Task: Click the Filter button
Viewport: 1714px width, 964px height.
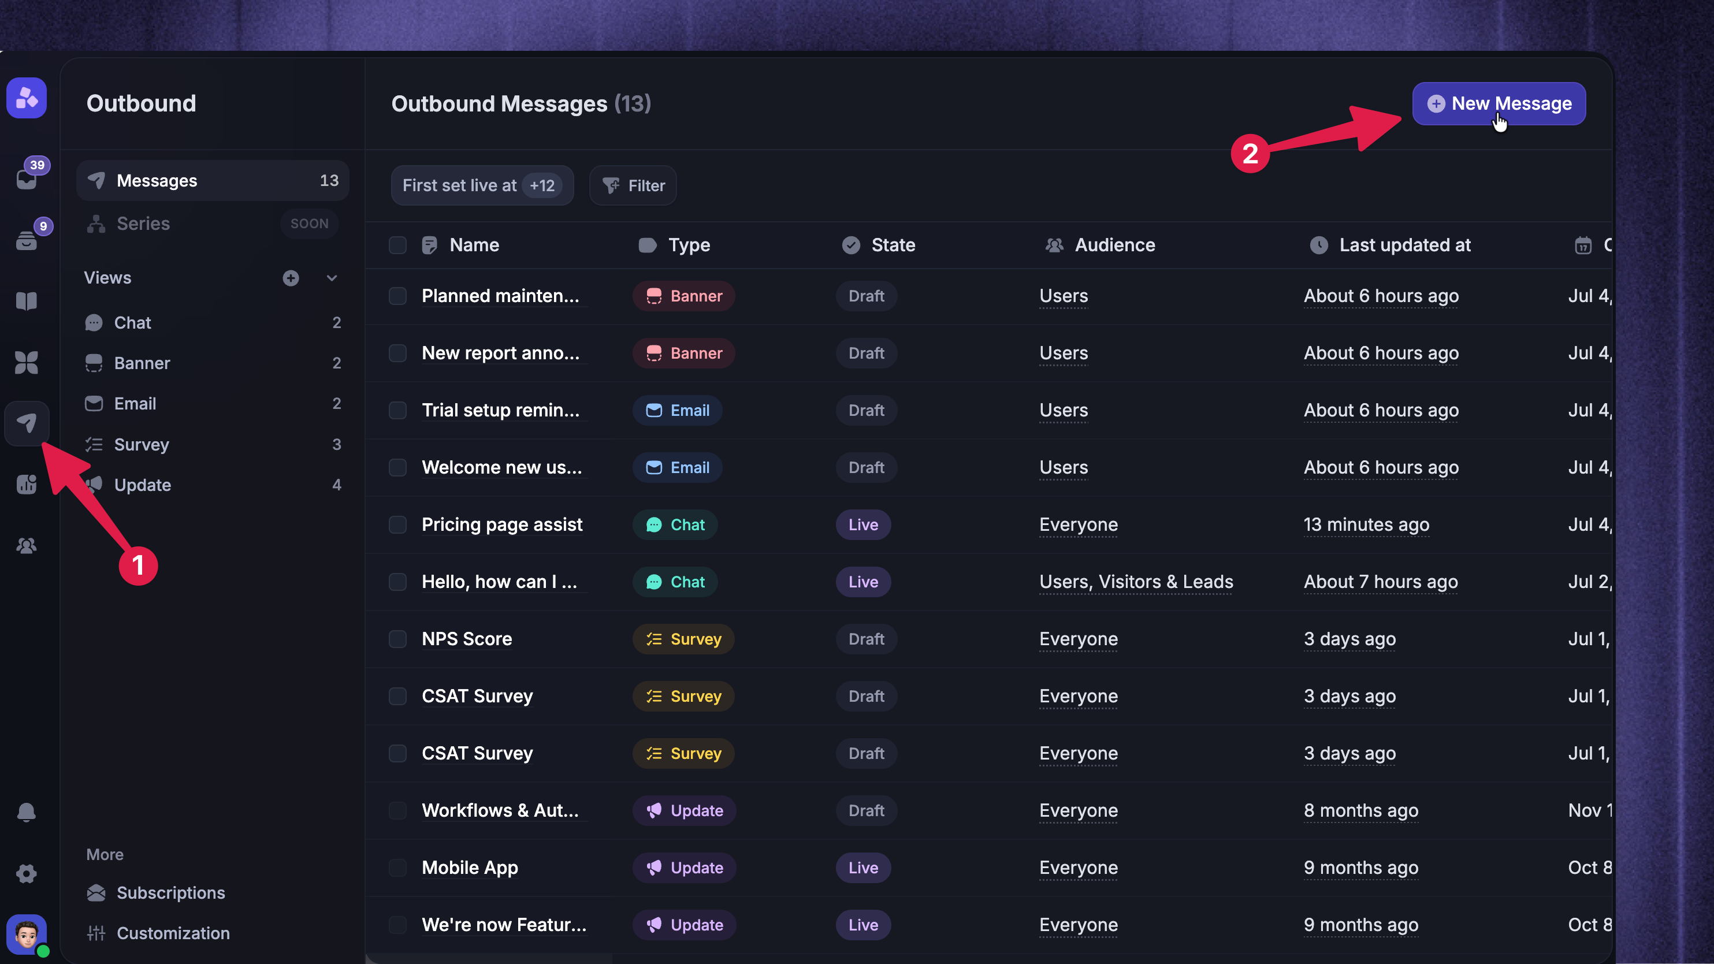Action: coord(633,185)
